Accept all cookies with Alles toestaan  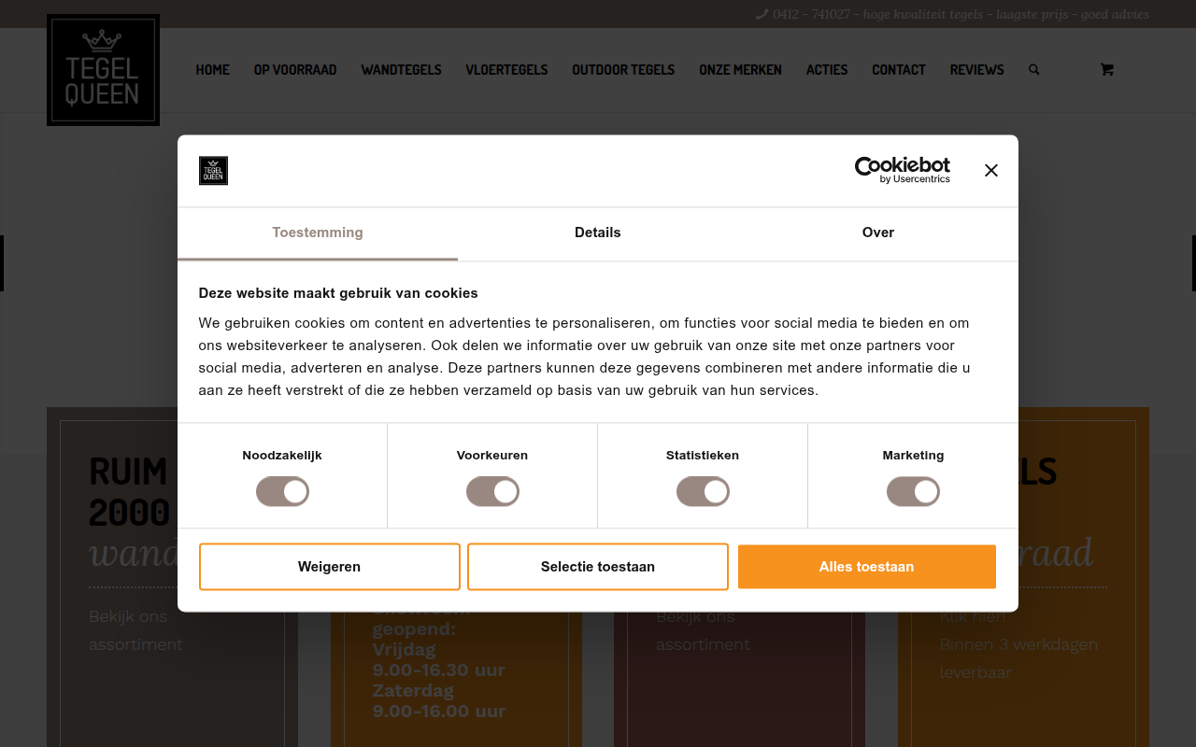(x=866, y=567)
